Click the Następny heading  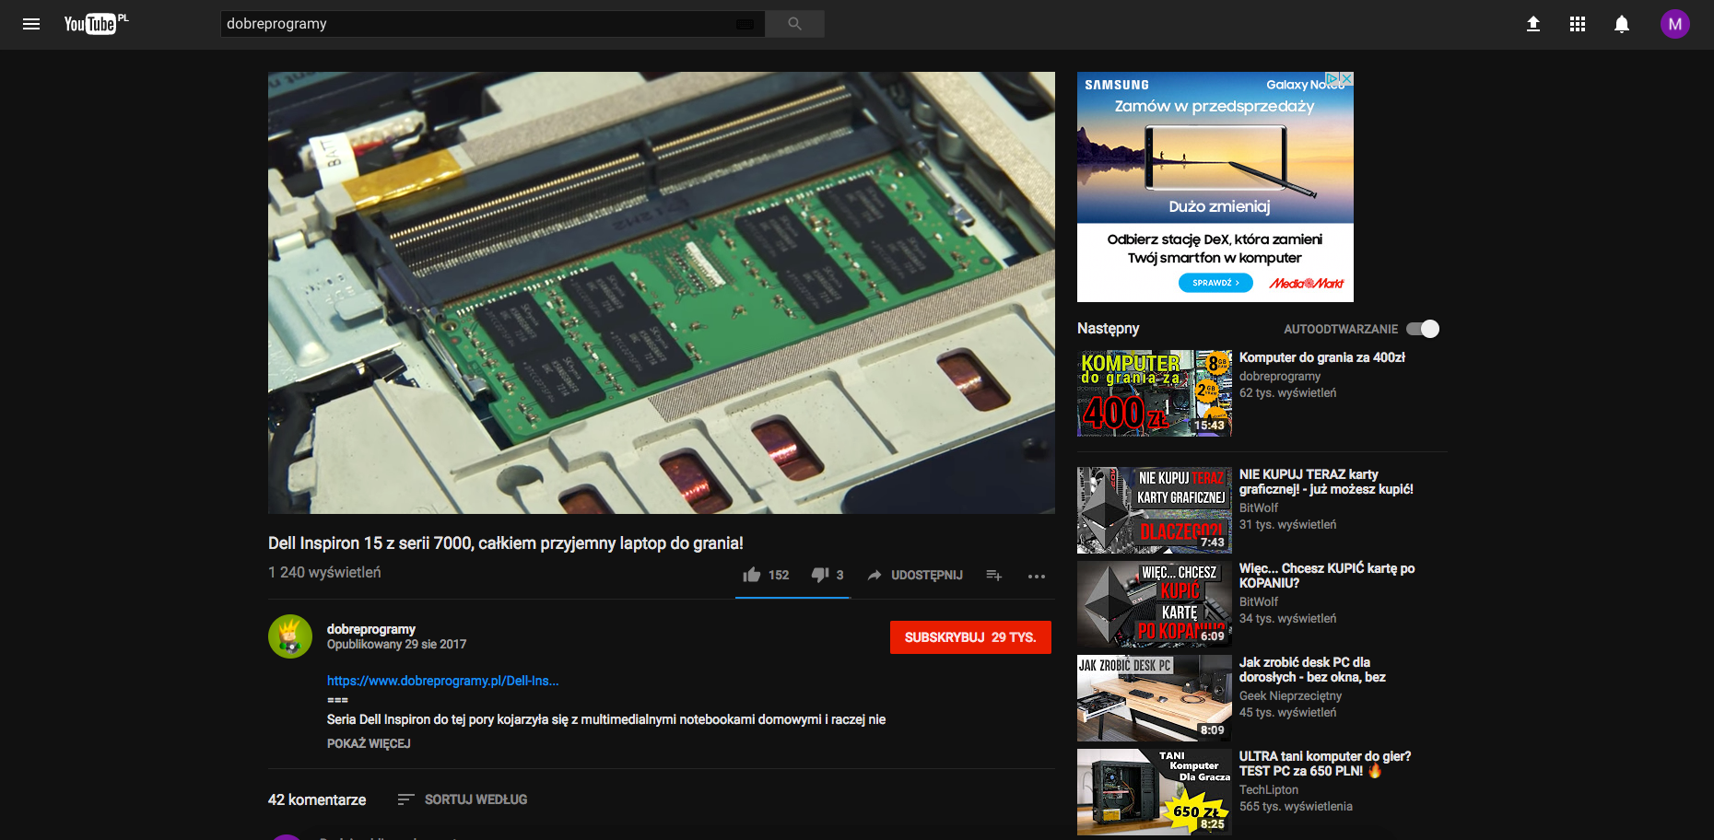[1108, 328]
